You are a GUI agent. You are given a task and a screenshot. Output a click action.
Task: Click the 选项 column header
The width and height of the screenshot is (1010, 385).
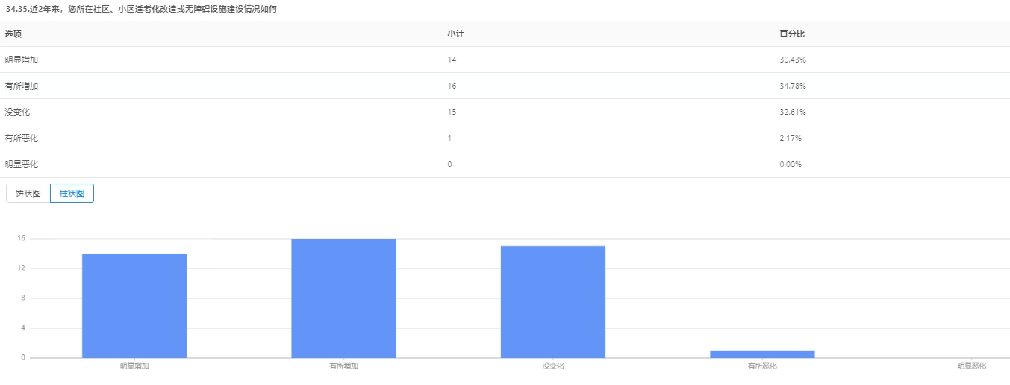[13, 34]
